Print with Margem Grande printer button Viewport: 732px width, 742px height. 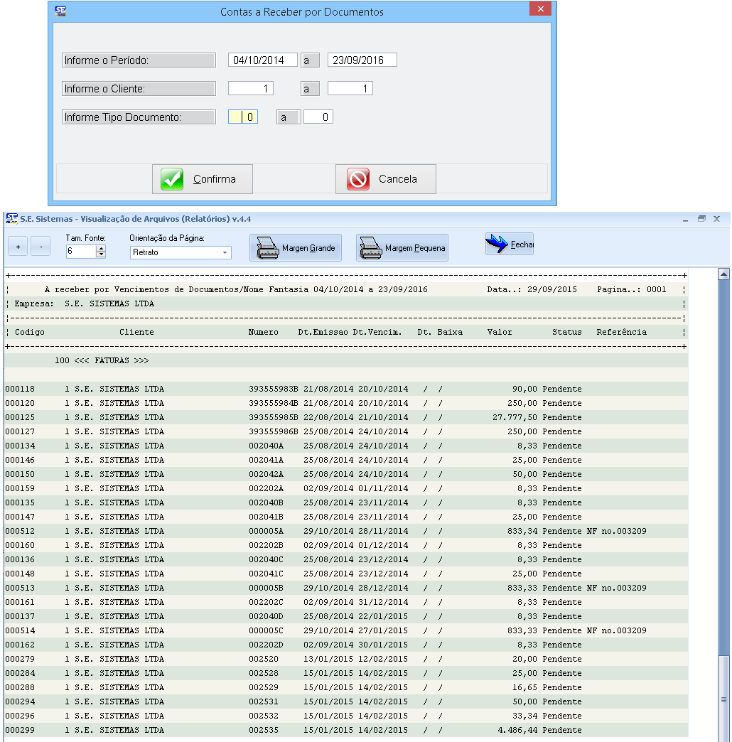pos(296,248)
